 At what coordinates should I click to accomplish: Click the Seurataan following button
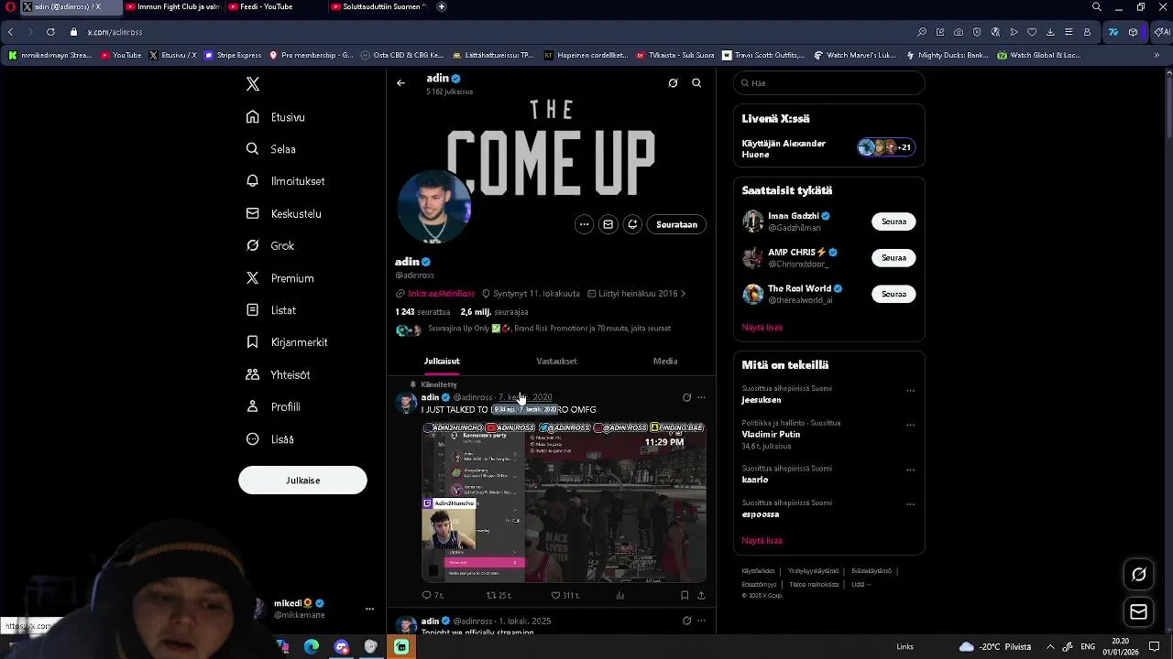[676, 224]
